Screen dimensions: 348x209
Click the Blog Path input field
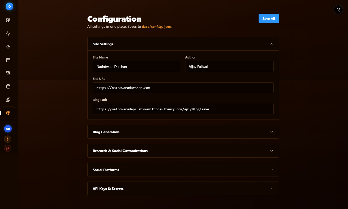tap(183, 109)
